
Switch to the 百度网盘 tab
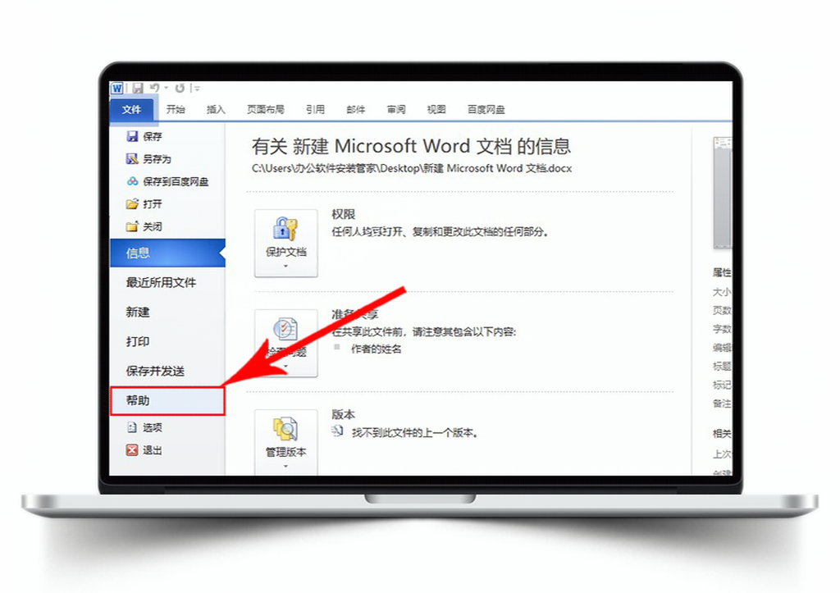486,109
